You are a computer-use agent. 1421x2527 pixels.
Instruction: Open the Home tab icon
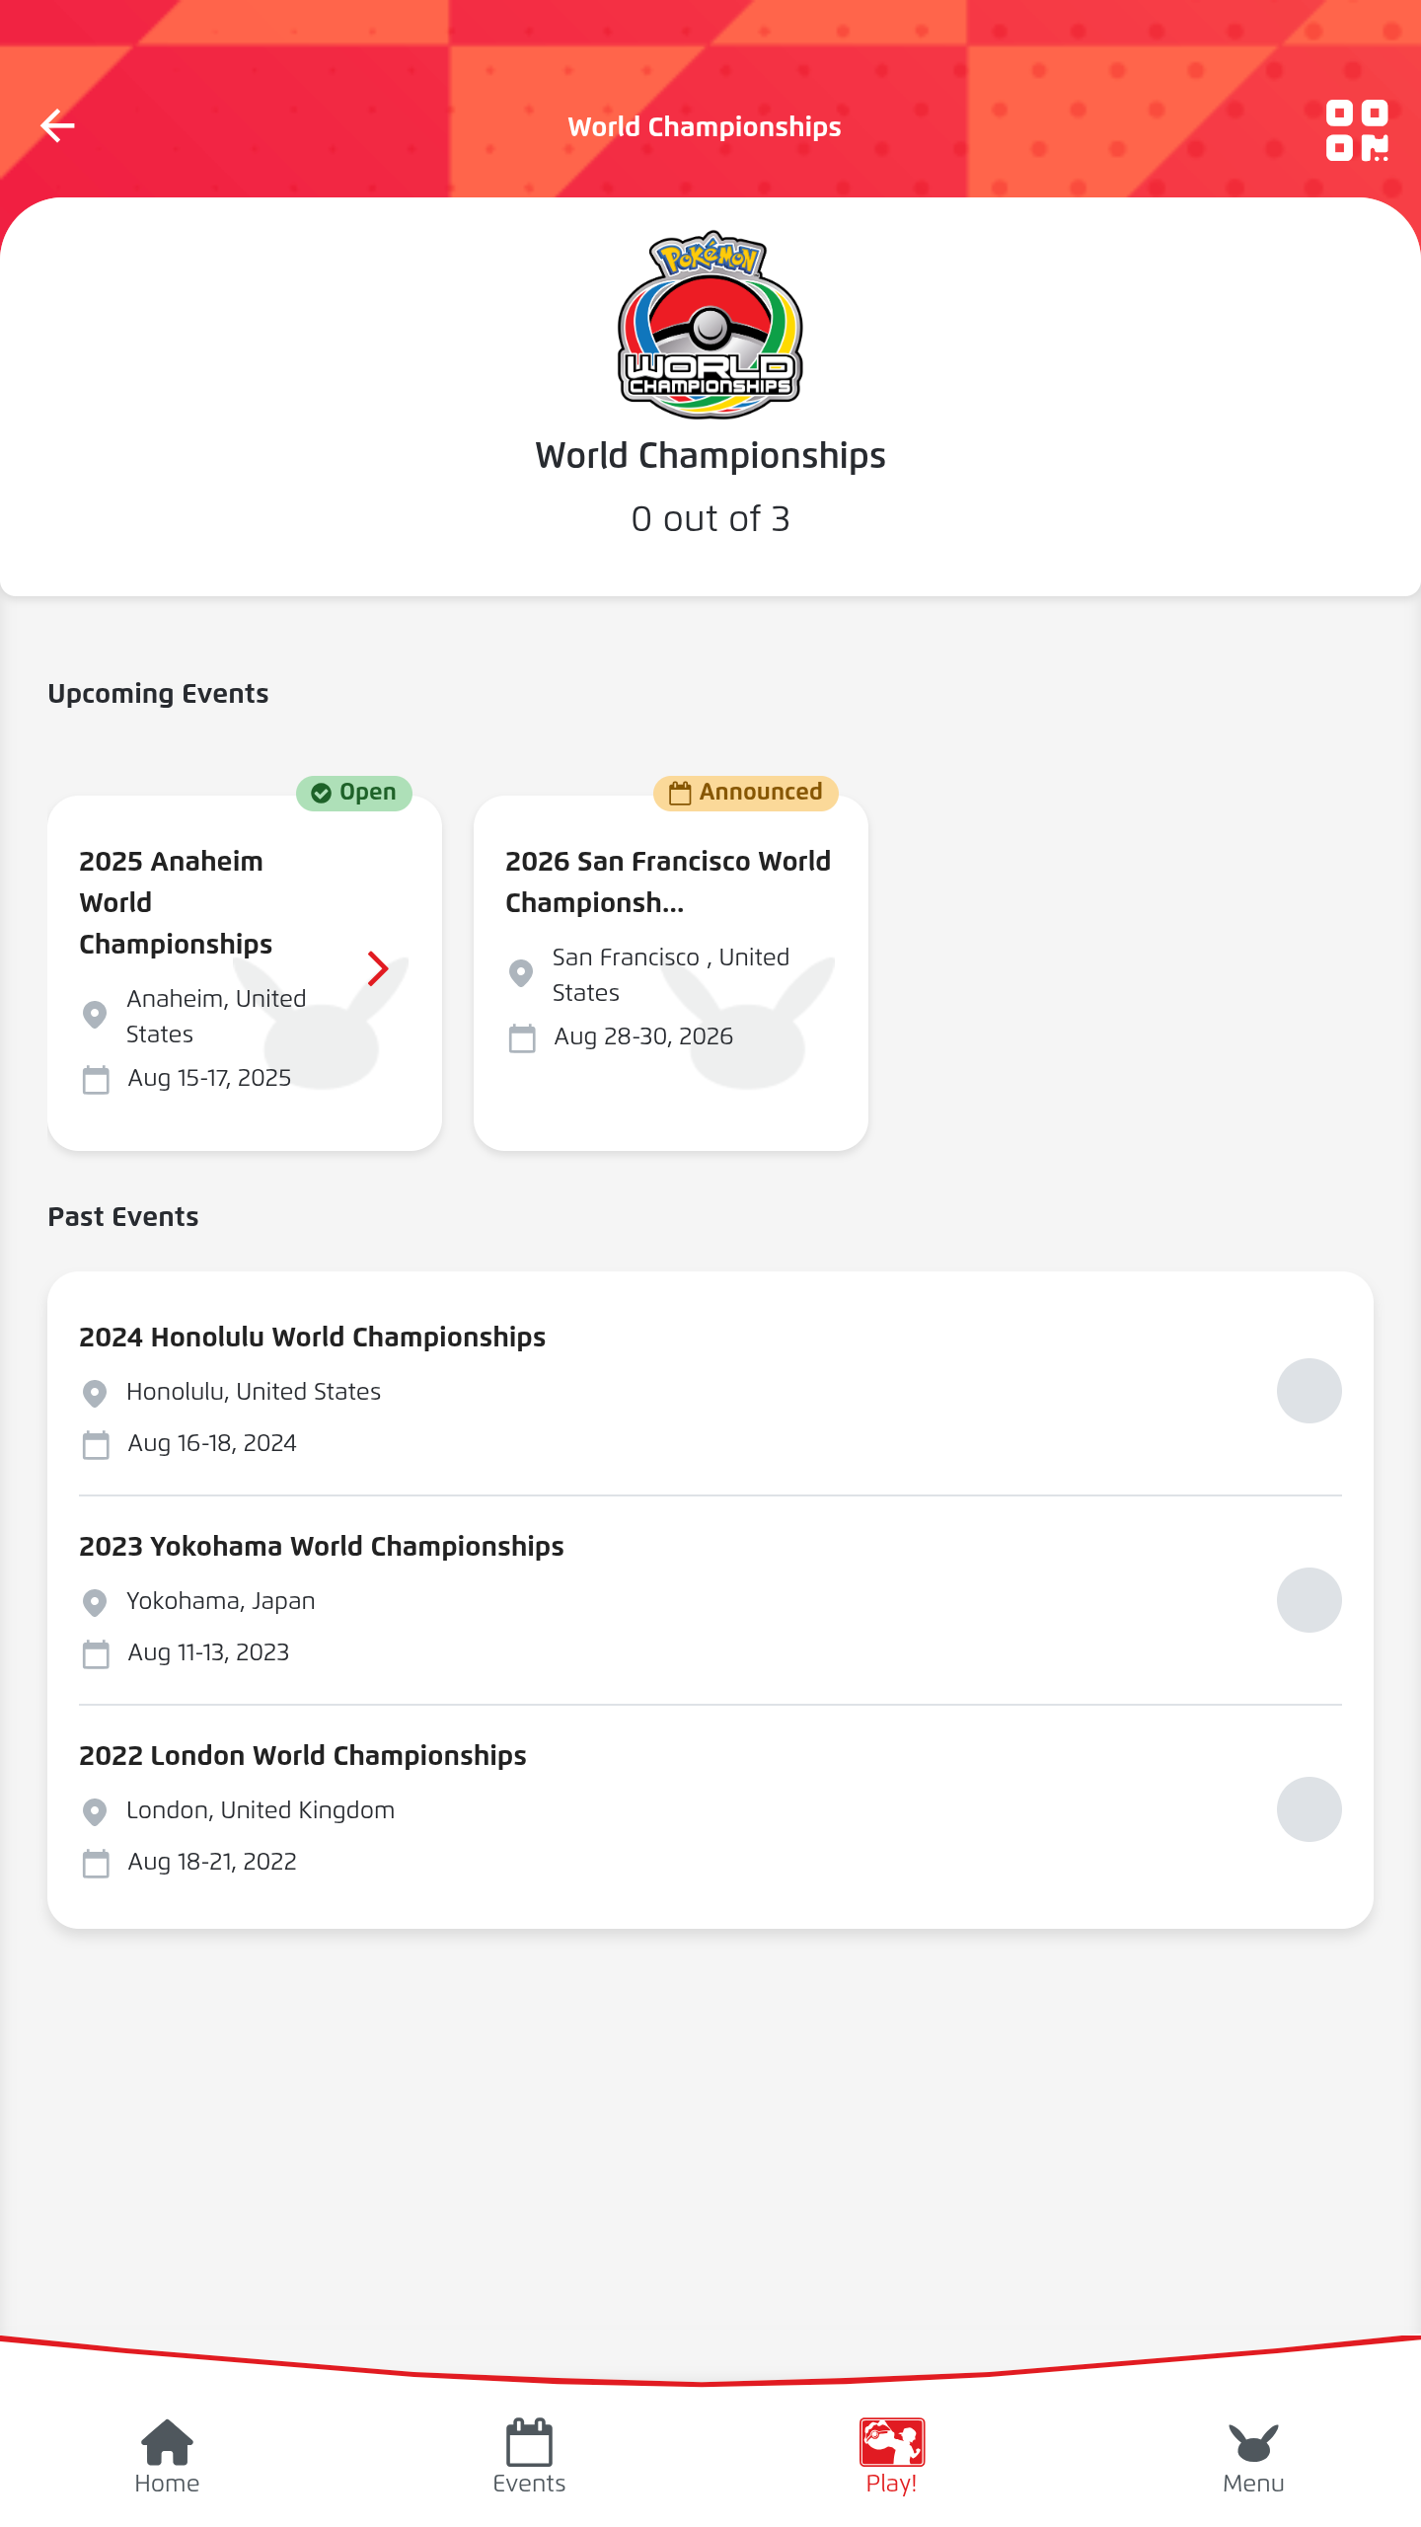coord(167,2442)
